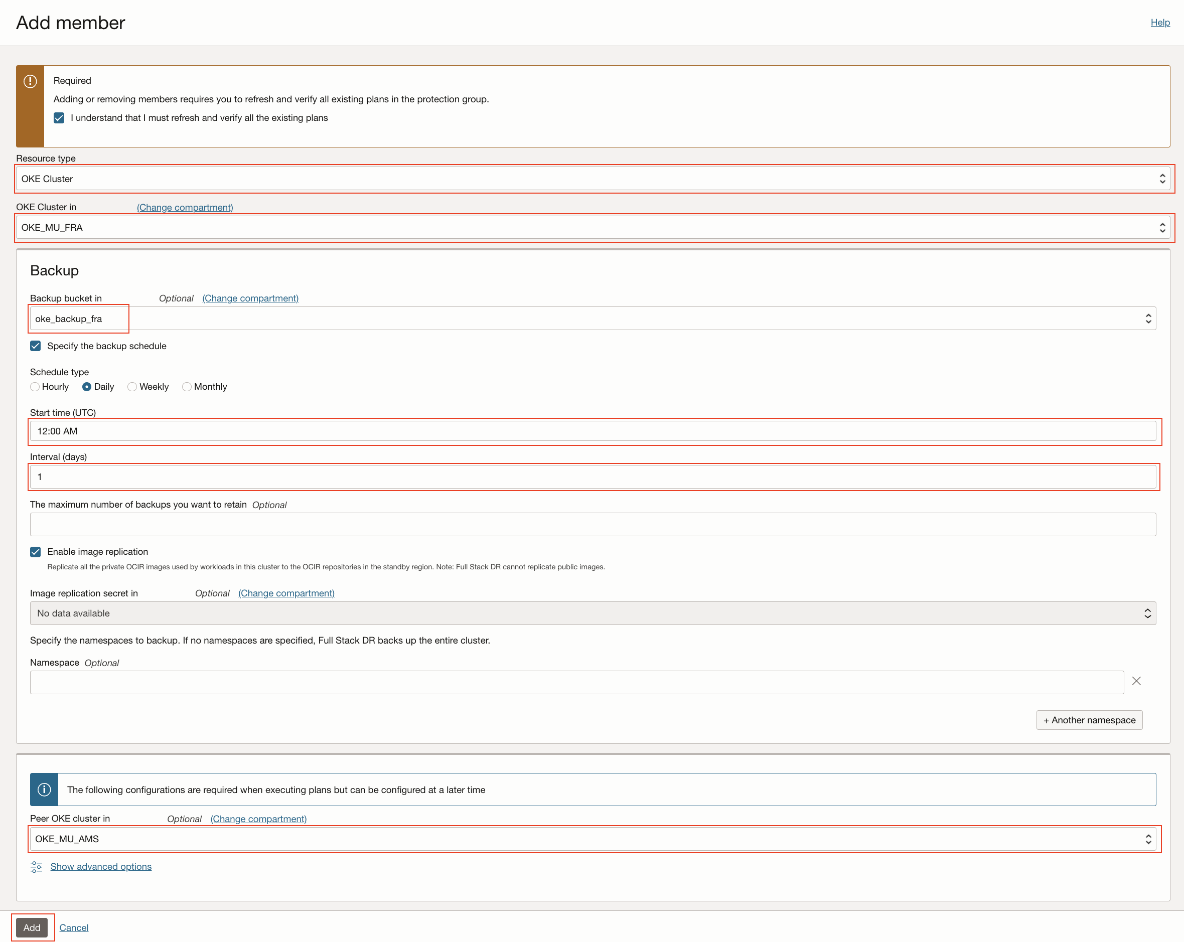This screenshot has height=942, width=1184.
Task: Click the maximum number of backups field
Action: (592, 525)
